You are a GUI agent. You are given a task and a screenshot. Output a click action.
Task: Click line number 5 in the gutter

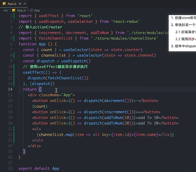[11, 38]
